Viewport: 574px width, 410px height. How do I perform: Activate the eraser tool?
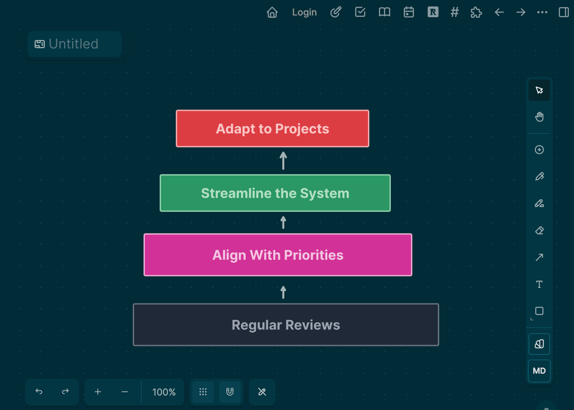pyautogui.click(x=539, y=231)
